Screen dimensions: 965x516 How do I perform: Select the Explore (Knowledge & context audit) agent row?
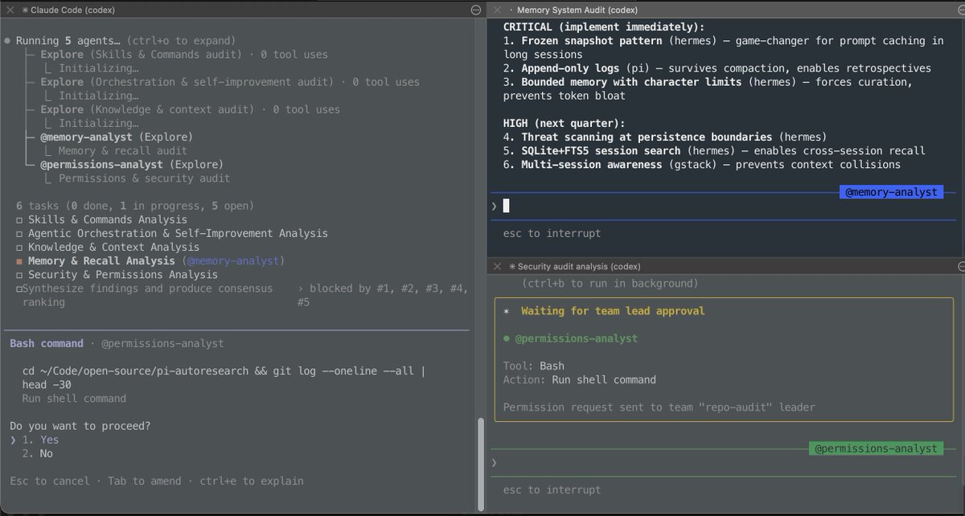(x=190, y=109)
